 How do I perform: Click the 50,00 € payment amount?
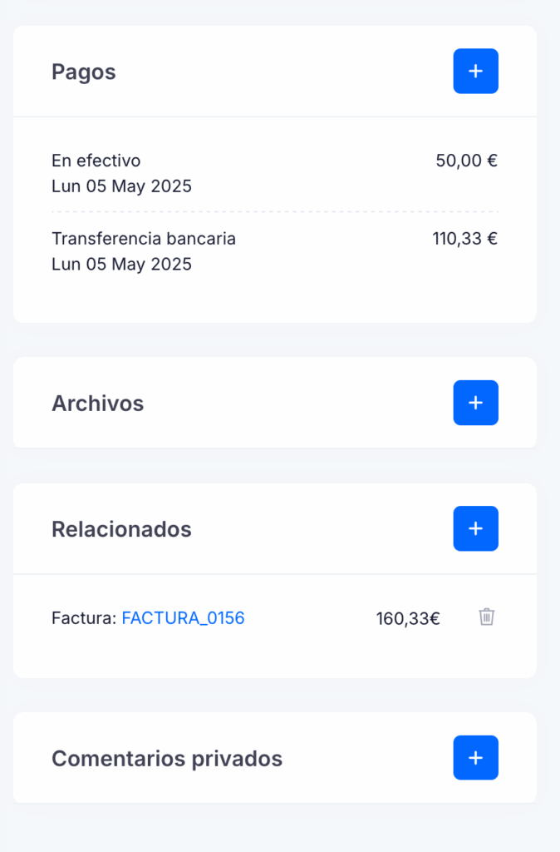467,161
